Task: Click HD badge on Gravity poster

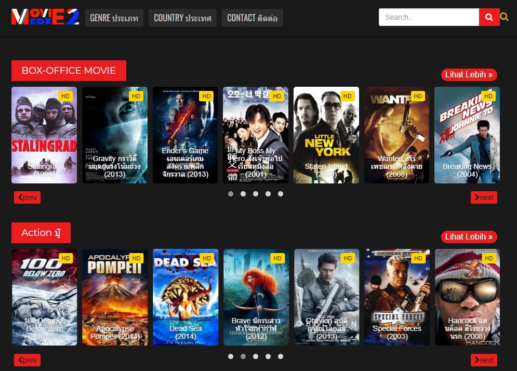Action: click(136, 96)
